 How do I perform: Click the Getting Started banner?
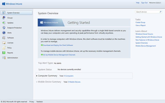tap(84, 22)
